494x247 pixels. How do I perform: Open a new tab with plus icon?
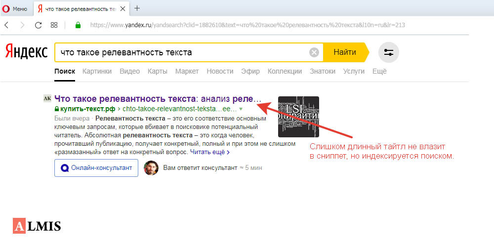(x=137, y=8)
